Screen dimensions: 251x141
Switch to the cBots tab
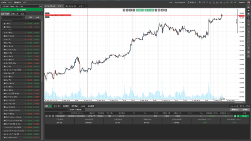click(22, 14)
